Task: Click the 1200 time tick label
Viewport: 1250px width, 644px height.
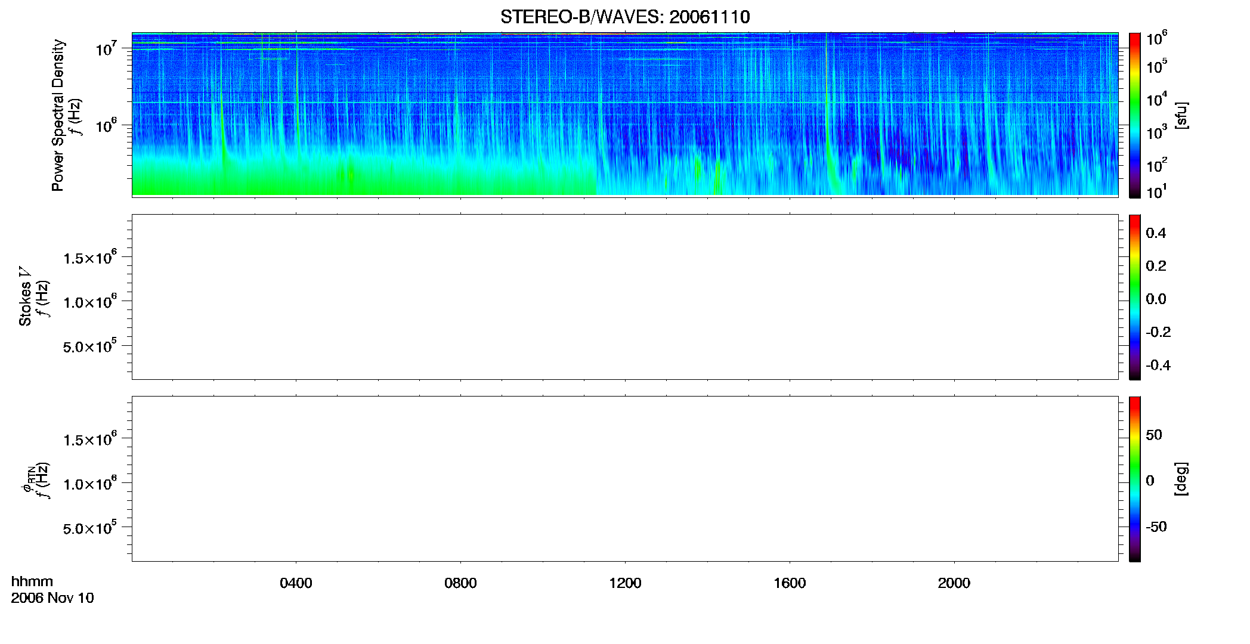Action: tap(625, 583)
